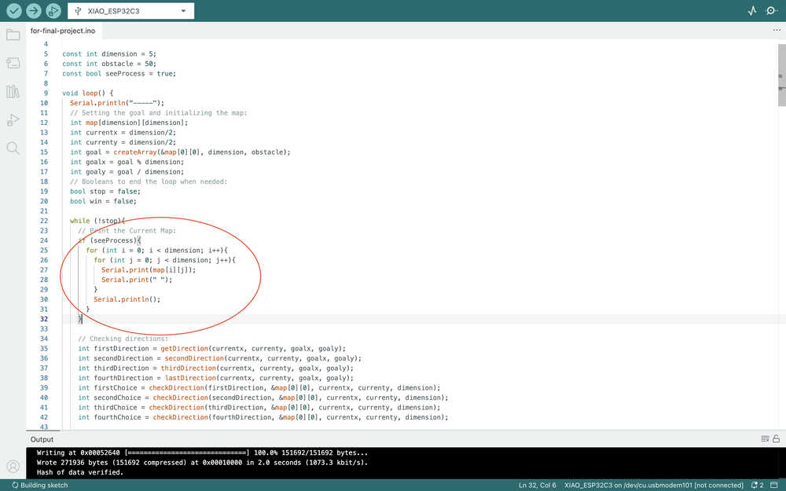Click the Serial.print(map[i][j]) line
Screen dimensions: 786x491
tap(149, 270)
